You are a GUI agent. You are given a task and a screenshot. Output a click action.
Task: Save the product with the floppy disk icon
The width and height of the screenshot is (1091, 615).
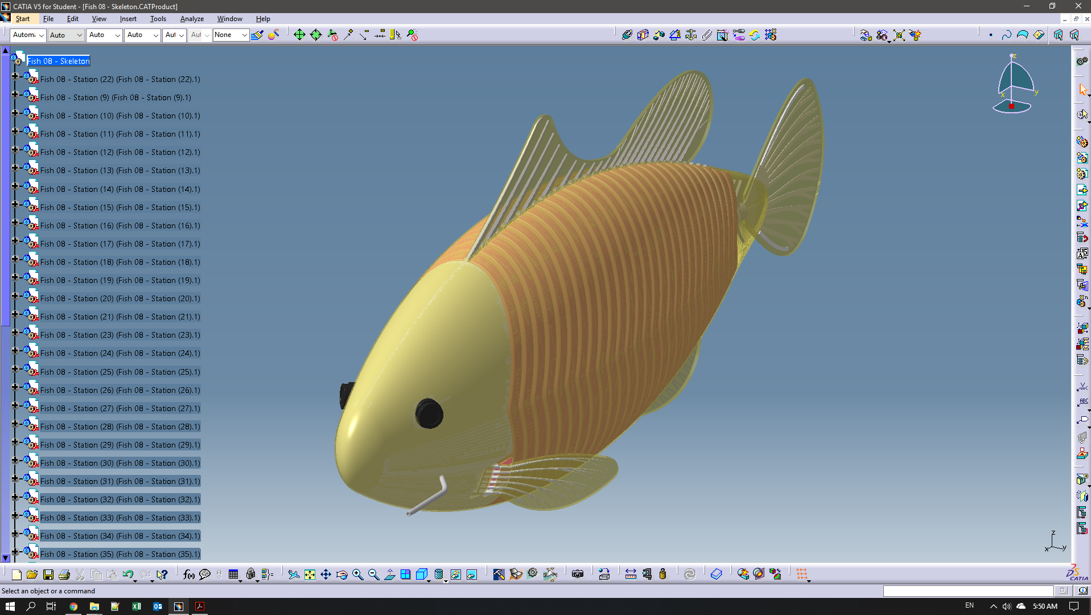point(48,574)
